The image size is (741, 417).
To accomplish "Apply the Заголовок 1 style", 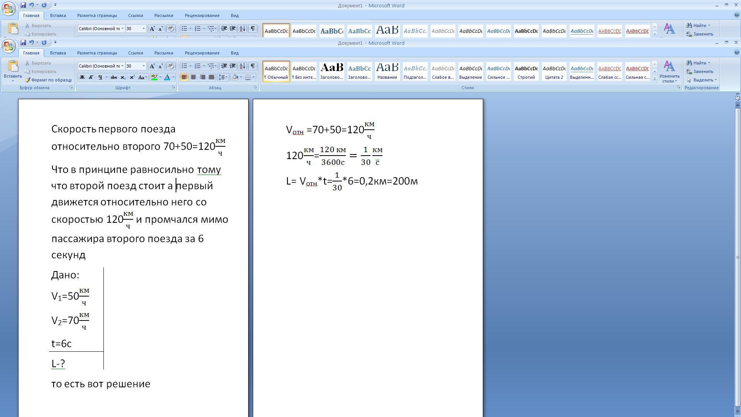I will [x=331, y=71].
